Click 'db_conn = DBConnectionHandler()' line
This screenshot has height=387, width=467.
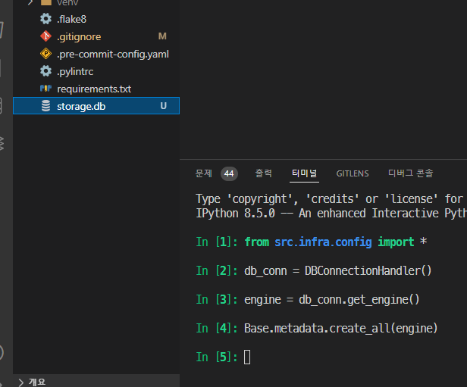click(x=338, y=270)
